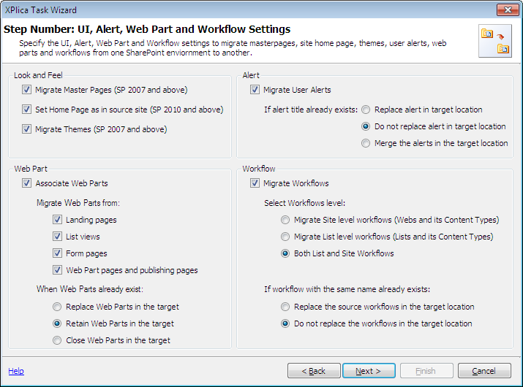Toggle Set Home Page as in source site
The width and height of the screenshot is (523, 387).
(x=26, y=110)
